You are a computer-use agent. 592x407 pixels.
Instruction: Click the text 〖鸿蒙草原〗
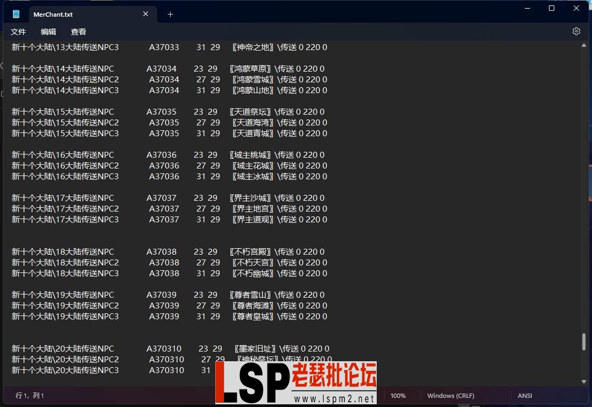pyautogui.click(x=250, y=69)
